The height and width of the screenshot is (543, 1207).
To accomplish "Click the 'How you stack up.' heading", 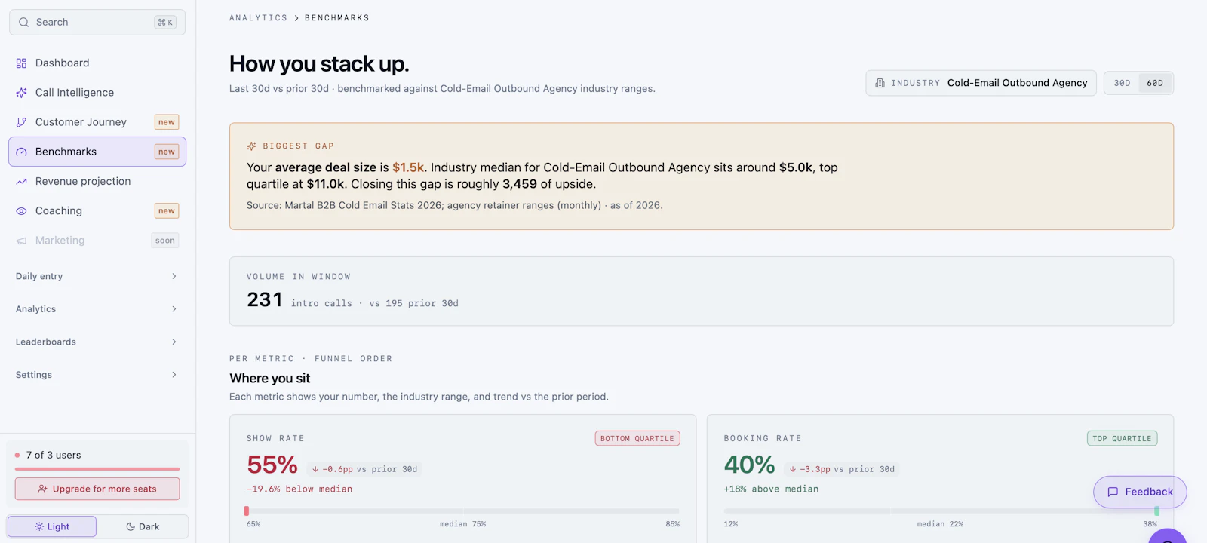I will point(319,64).
